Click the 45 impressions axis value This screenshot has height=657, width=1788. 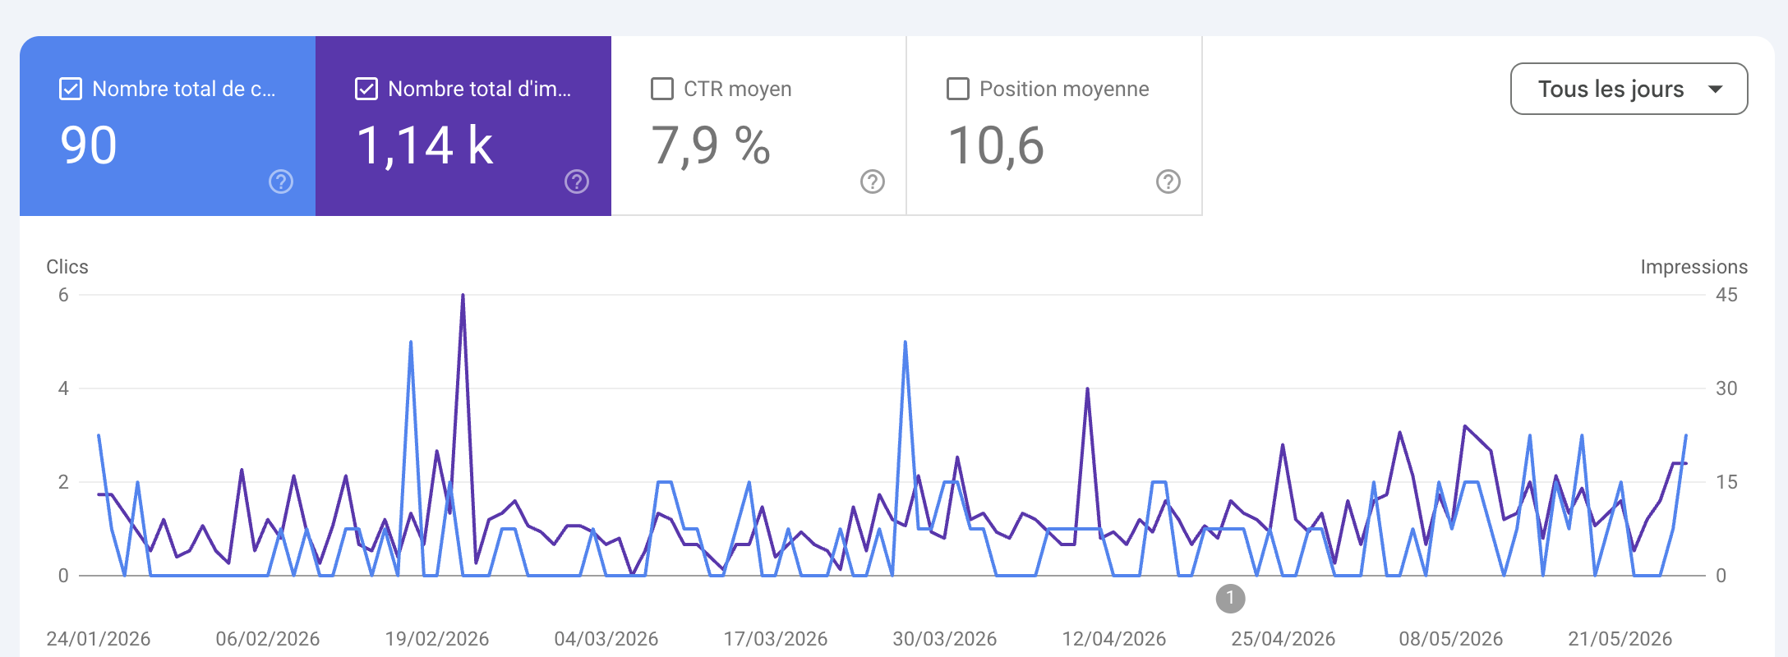(1726, 295)
